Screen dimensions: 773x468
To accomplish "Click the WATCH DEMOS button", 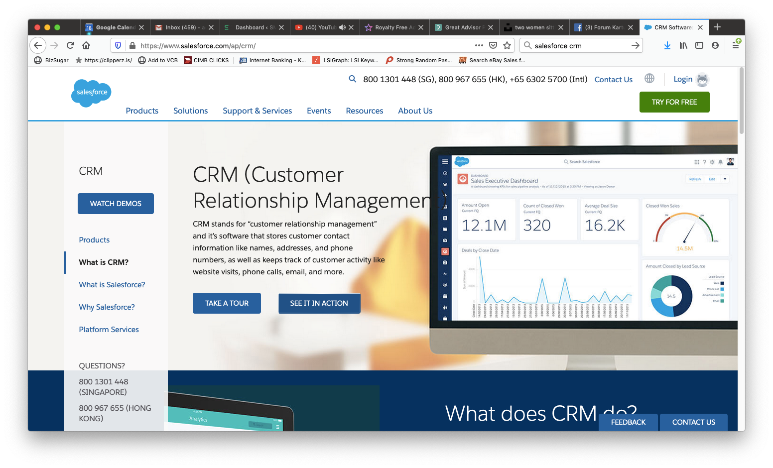I will click(x=116, y=204).
